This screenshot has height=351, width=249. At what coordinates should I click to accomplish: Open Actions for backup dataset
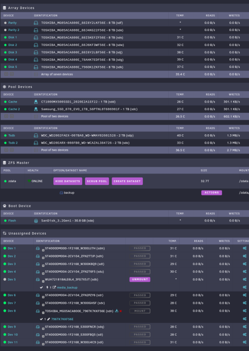click(x=212, y=193)
